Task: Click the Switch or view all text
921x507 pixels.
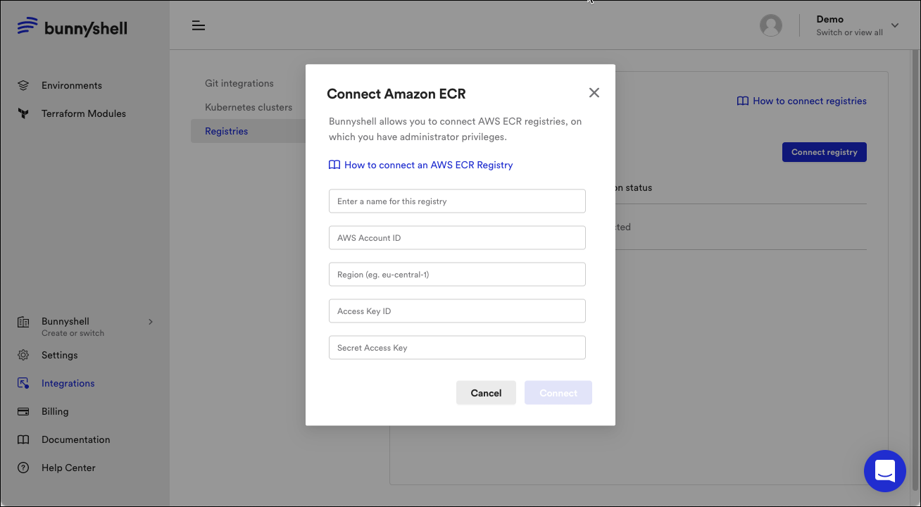Action: [x=849, y=32]
